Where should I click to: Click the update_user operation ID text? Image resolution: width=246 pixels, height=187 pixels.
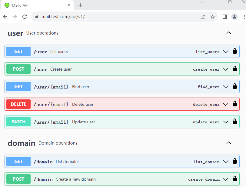pos(206,122)
